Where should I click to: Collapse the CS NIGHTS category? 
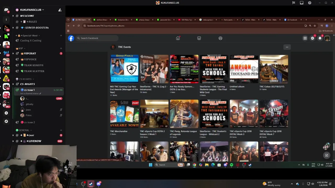[25, 79]
